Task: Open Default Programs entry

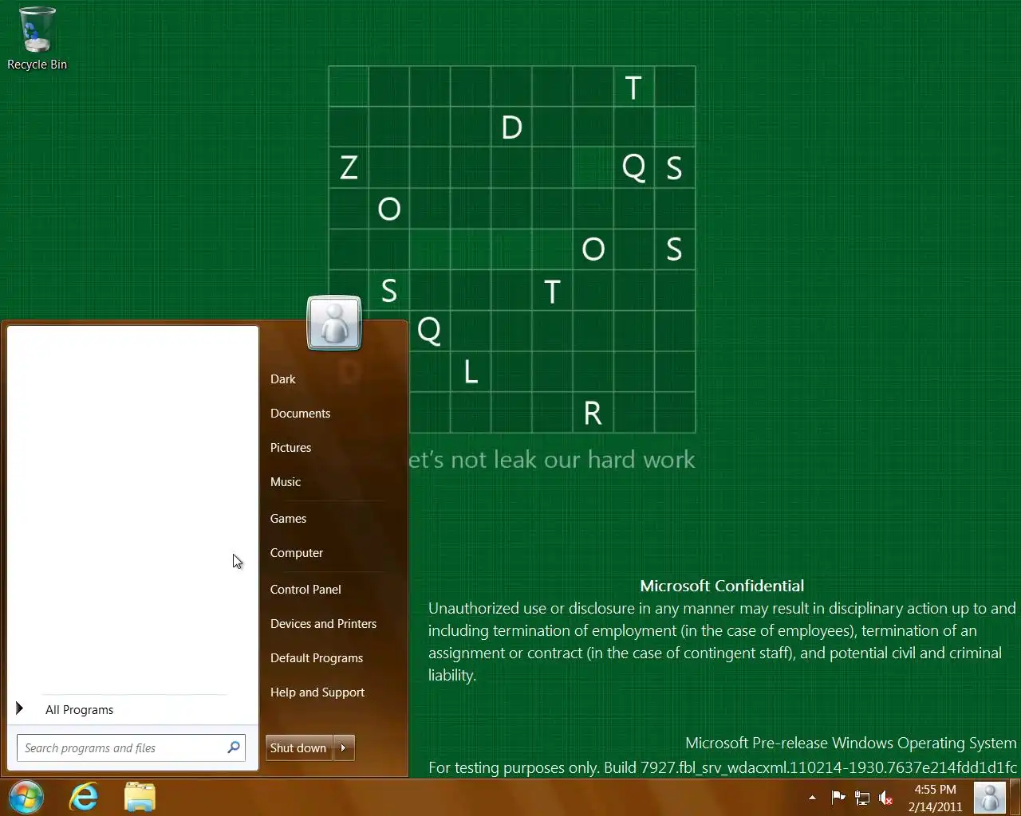Action: tap(317, 658)
